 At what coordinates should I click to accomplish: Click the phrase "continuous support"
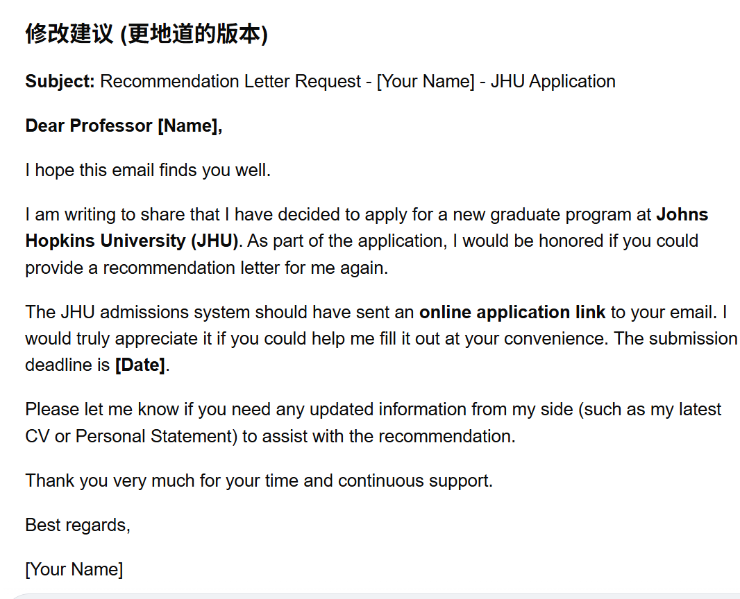[x=414, y=480]
